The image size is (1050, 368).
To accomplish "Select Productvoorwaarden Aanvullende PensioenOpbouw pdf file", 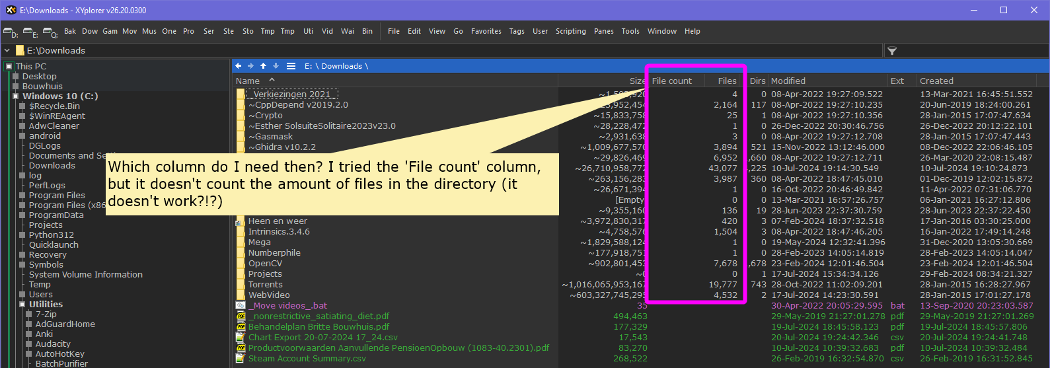I will point(398,348).
